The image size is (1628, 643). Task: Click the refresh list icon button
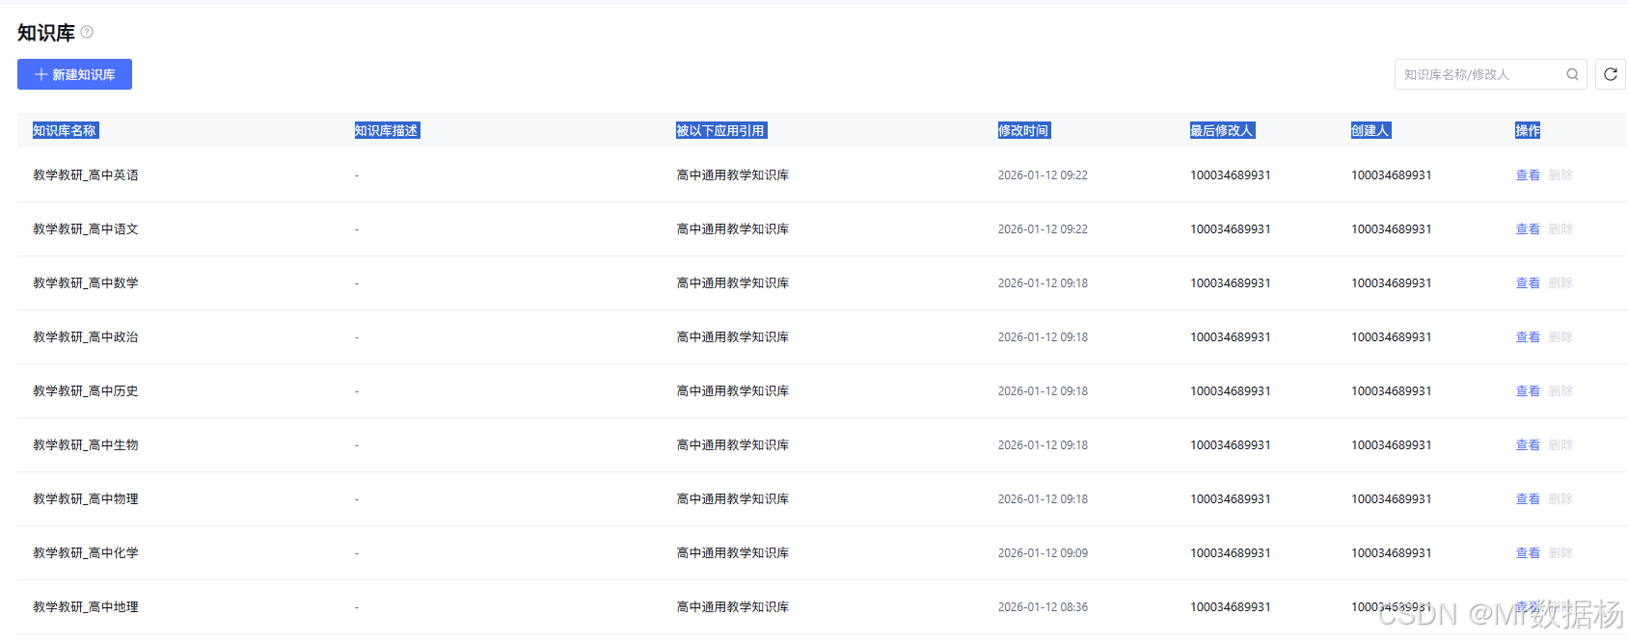[1611, 74]
